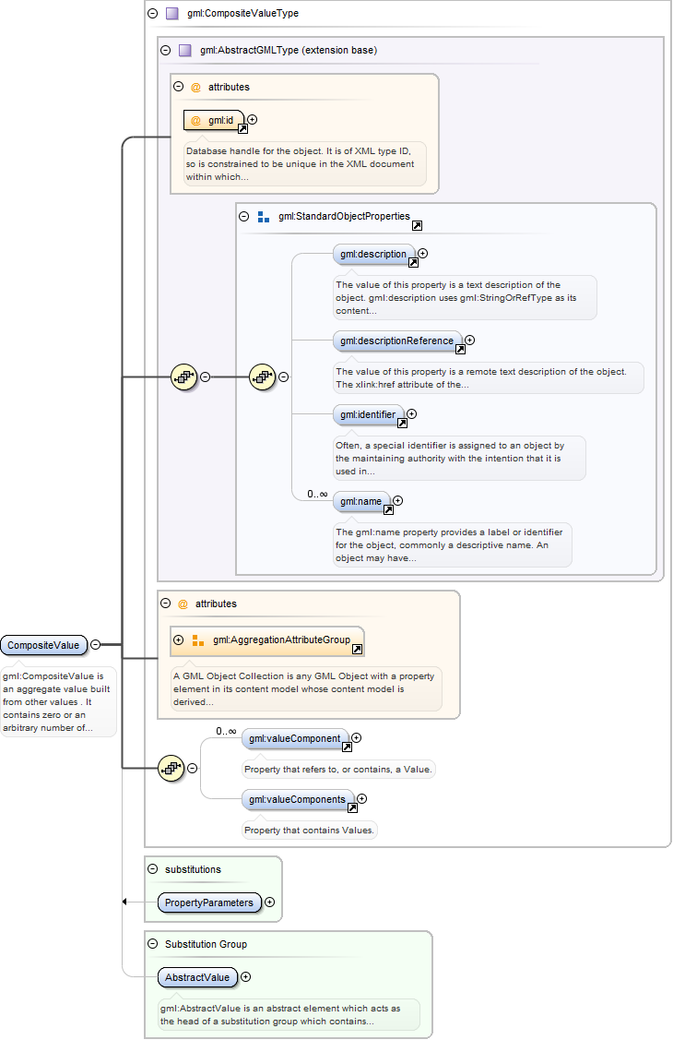Open the AbstractValue element
Image resolution: width=673 pixels, height=1040 pixels.
[x=197, y=977]
